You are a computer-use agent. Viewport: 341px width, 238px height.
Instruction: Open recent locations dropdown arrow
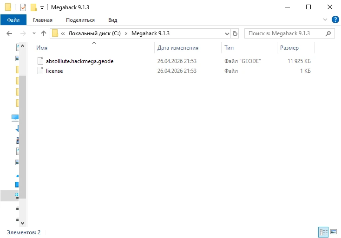34,33
